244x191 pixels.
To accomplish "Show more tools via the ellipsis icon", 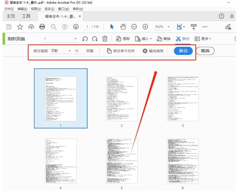I will (205, 27).
